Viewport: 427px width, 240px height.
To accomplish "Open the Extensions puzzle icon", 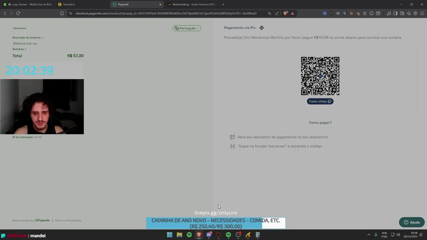I will point(371,13).
